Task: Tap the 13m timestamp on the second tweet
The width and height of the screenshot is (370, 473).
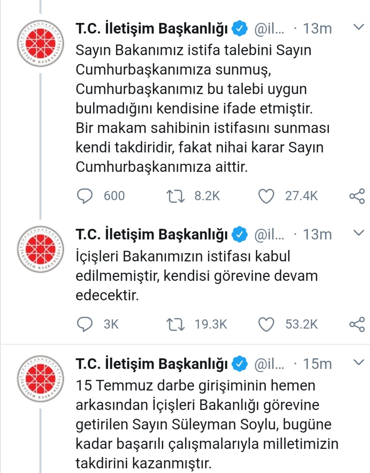Action: coord(317,234)
